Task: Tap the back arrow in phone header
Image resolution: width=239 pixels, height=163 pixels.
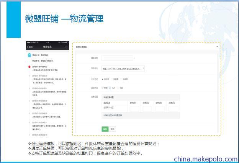Action: click(30, 47)
